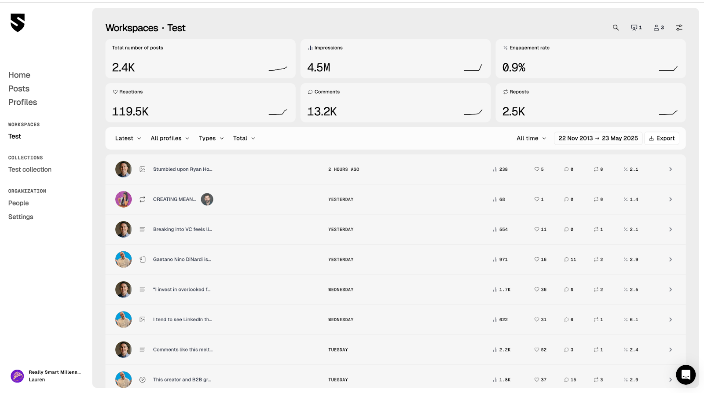Click comments bubble icon showing 11
704x393 pixels.
click(566, 260)
